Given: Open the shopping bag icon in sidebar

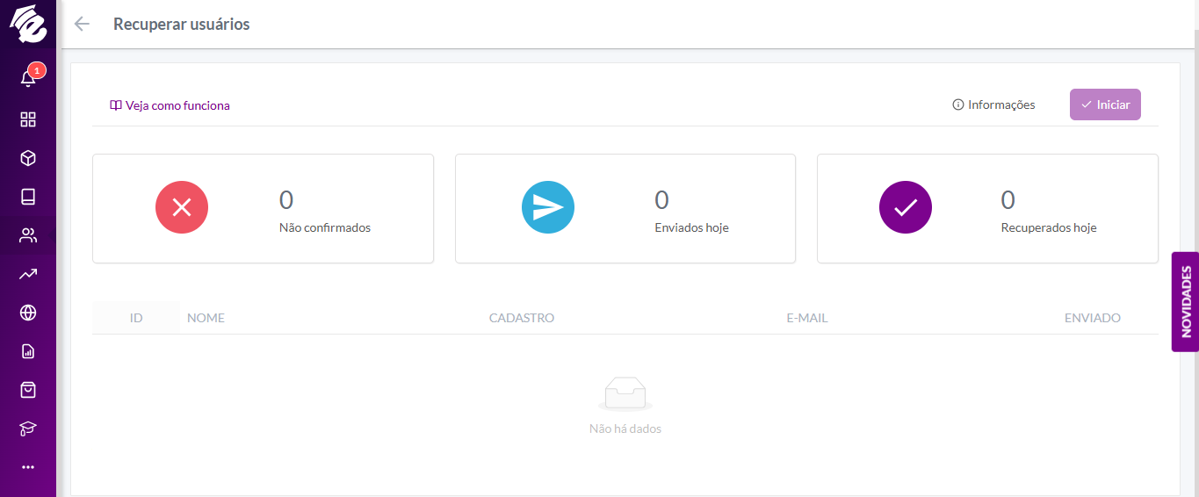Looking at the screenshot, I should (28, 390).
